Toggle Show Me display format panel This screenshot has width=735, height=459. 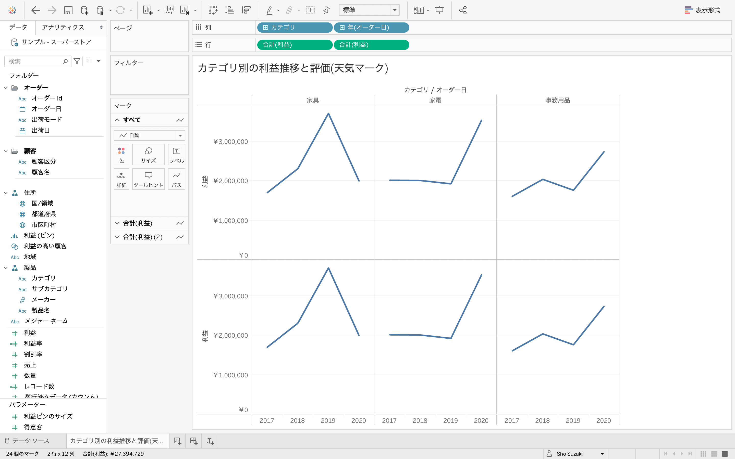702,10
